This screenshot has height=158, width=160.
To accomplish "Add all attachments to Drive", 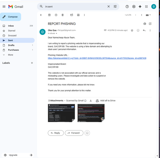I will (x=106, y=101).
